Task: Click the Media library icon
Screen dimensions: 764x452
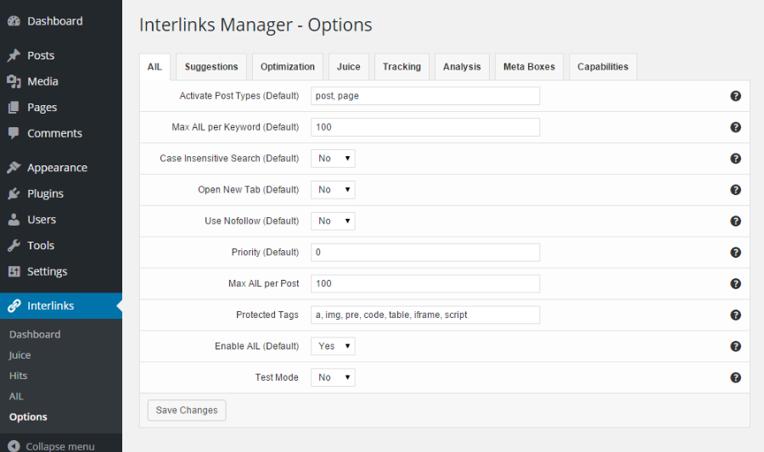Action: pos(14,81)
